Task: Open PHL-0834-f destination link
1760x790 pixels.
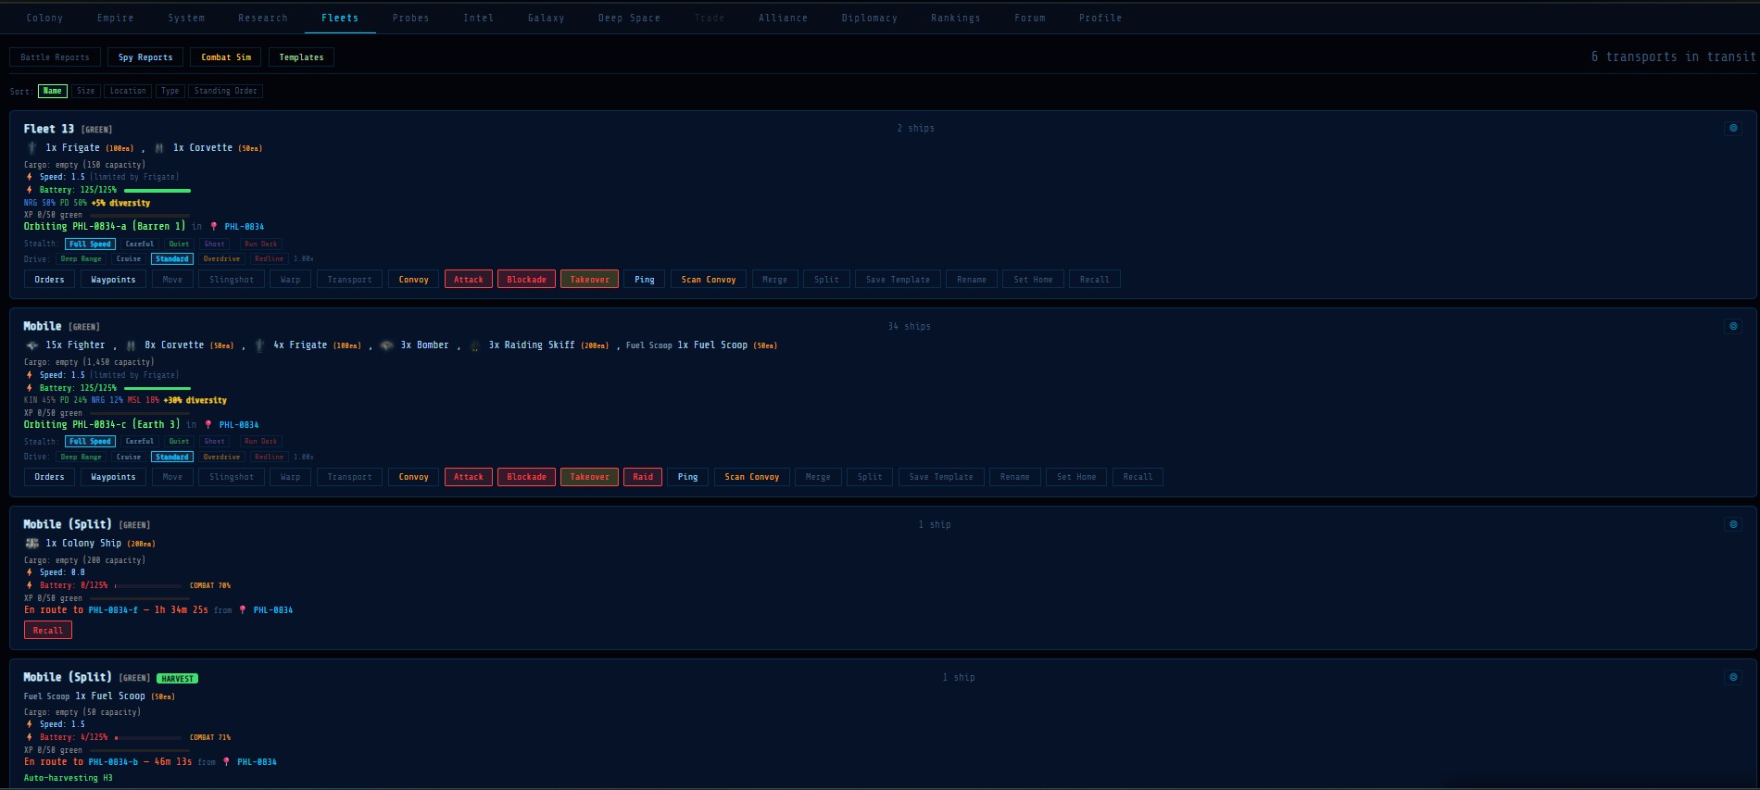Action: pos(113,610)
